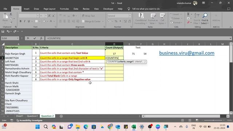
Task: Click the Clear eraser icon
Action: 189,23
